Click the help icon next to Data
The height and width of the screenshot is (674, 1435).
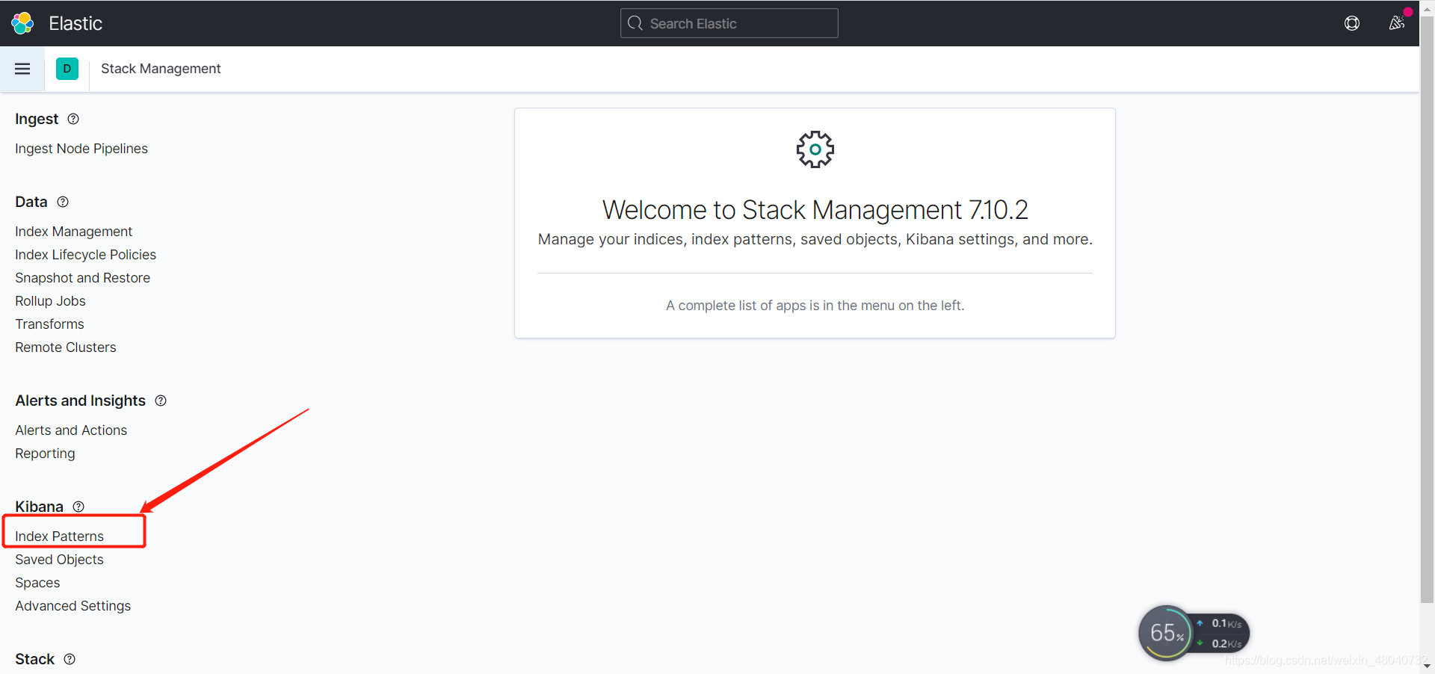click(x=63, y=202)
